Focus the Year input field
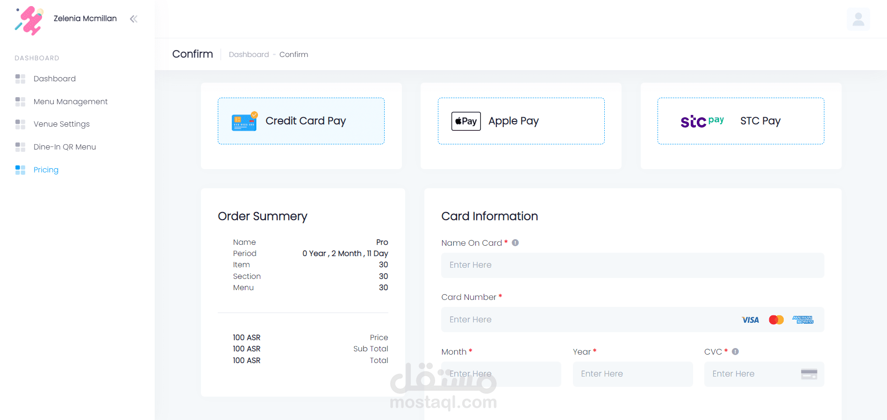Image resolution: width=887 pixels, height=420 pixels. click(x=633, y=374)
